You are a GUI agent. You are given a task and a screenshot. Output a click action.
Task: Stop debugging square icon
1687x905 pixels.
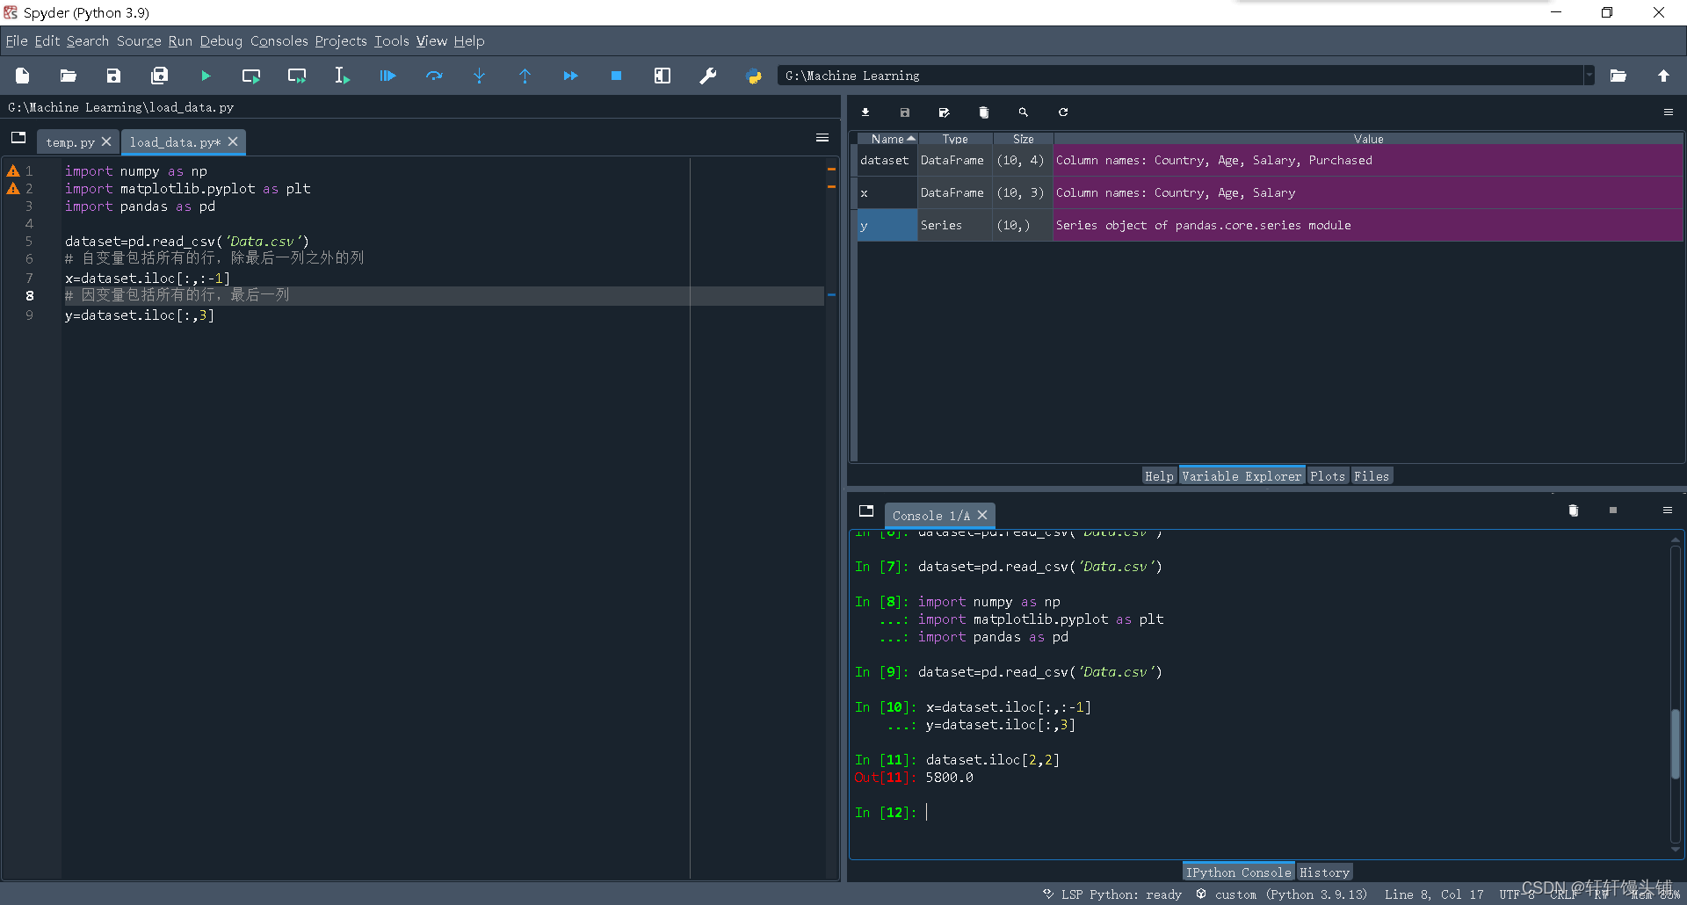[x=617, y=76]
